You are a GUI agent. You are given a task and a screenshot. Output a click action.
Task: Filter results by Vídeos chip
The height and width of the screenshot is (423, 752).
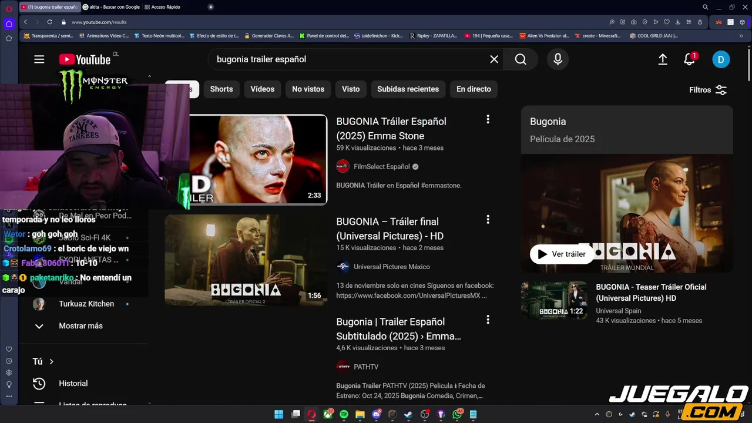tap(263, 89)
